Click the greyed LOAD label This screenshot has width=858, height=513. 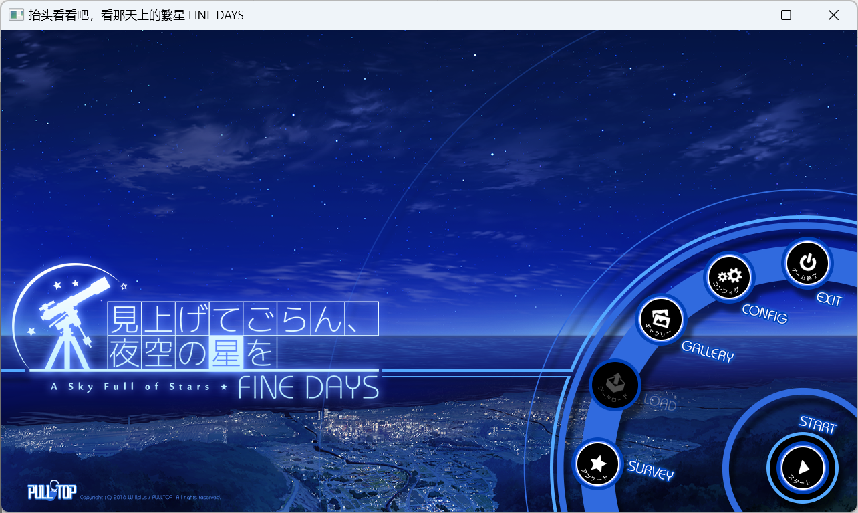tap(660, 403)
